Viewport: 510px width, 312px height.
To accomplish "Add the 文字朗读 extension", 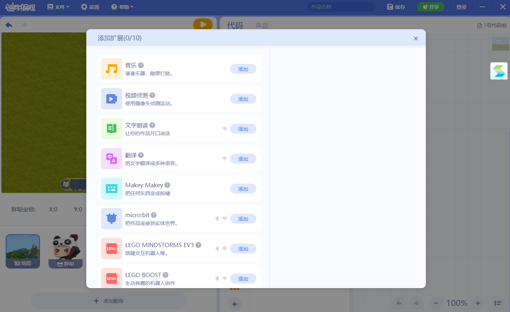I will coord(243,129).
